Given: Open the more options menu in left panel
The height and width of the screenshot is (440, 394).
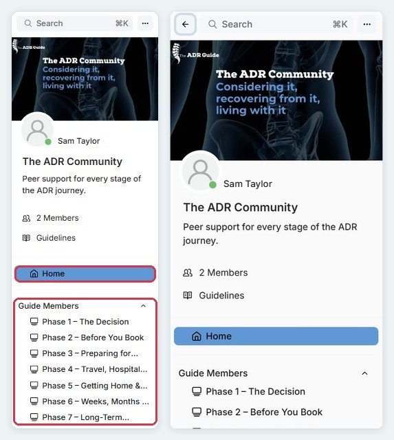Looking at the screenshot, I should 145,23.
